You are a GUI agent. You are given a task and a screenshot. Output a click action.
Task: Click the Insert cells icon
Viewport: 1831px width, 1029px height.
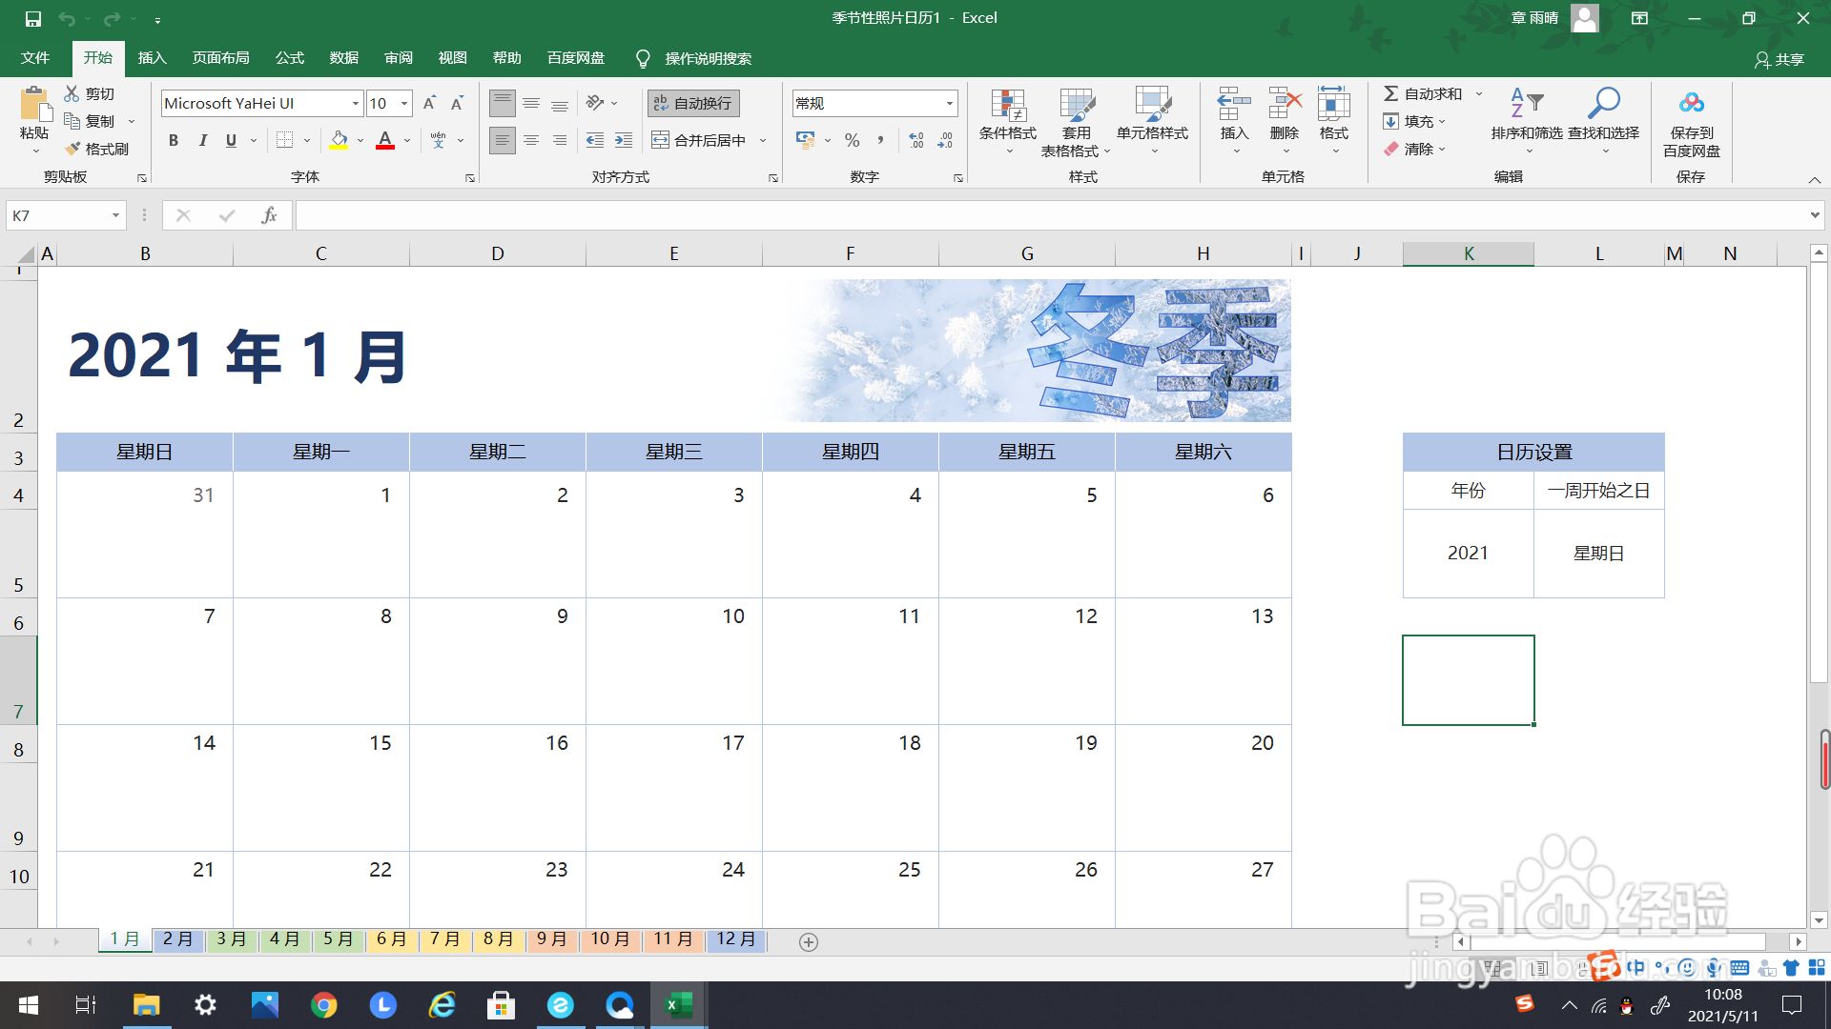[1233, 103]
